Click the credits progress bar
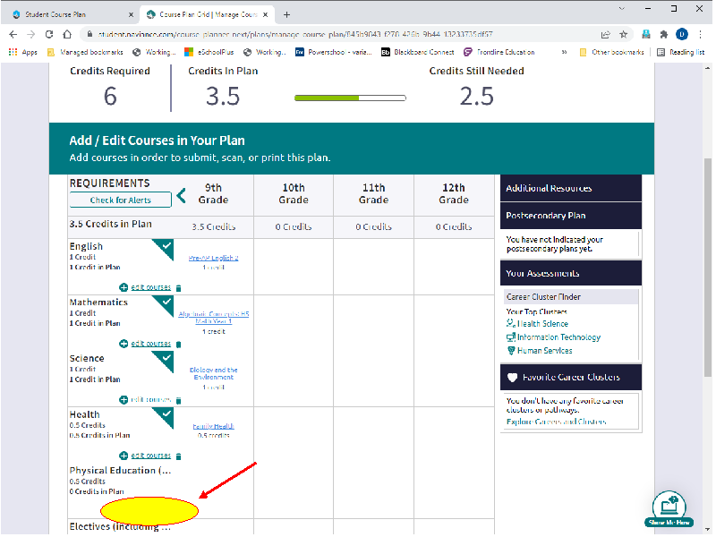 click(x=350, y=98)
